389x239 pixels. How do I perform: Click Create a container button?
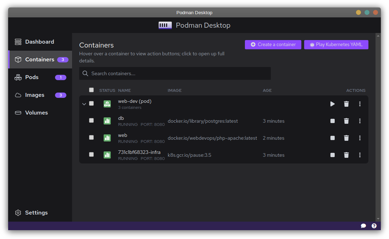[273, 45]
